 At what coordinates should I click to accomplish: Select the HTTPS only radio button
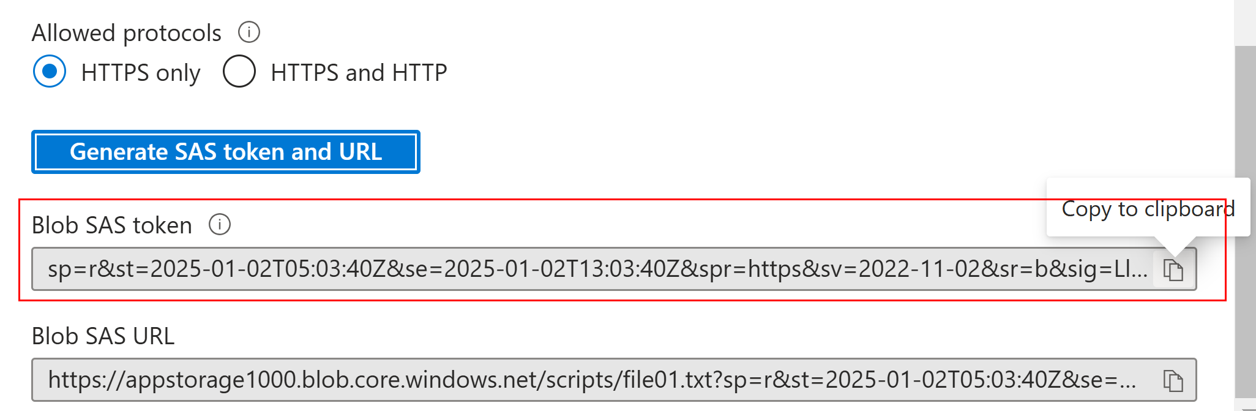[50, 72]
